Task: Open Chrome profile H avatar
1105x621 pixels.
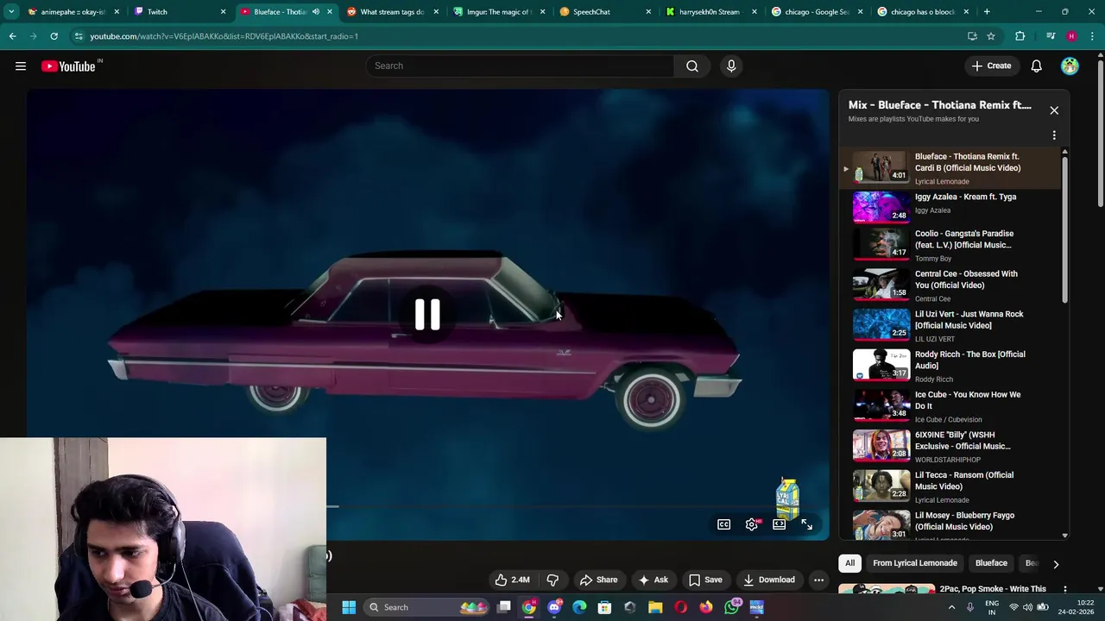Action: (1071, 36)
